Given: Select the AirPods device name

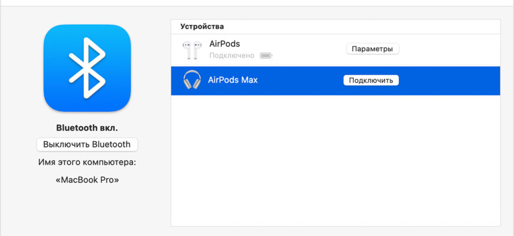Looking at the screenshot, I should coord(225,44).
